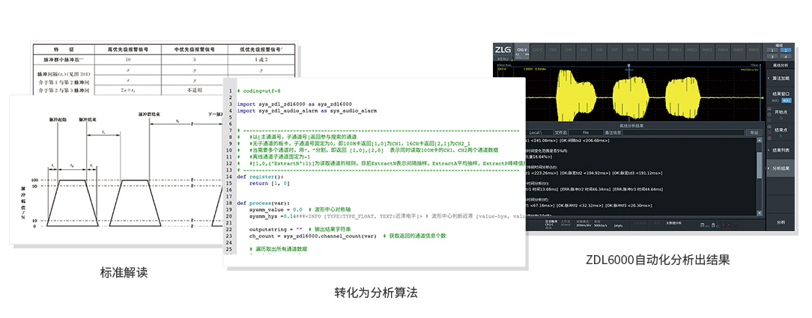
Task: Switch to group number 2
Action: (787, 49)
